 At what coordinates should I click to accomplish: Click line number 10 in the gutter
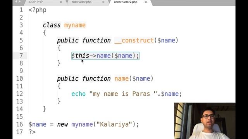(x=20, y=79)
